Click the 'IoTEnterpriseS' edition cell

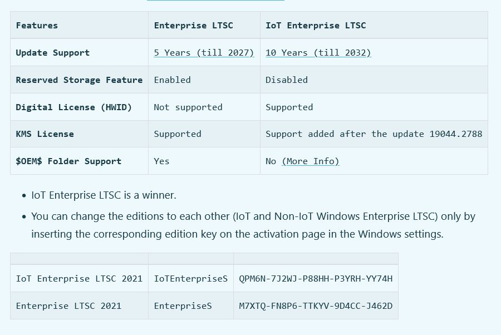click(191, 278)
